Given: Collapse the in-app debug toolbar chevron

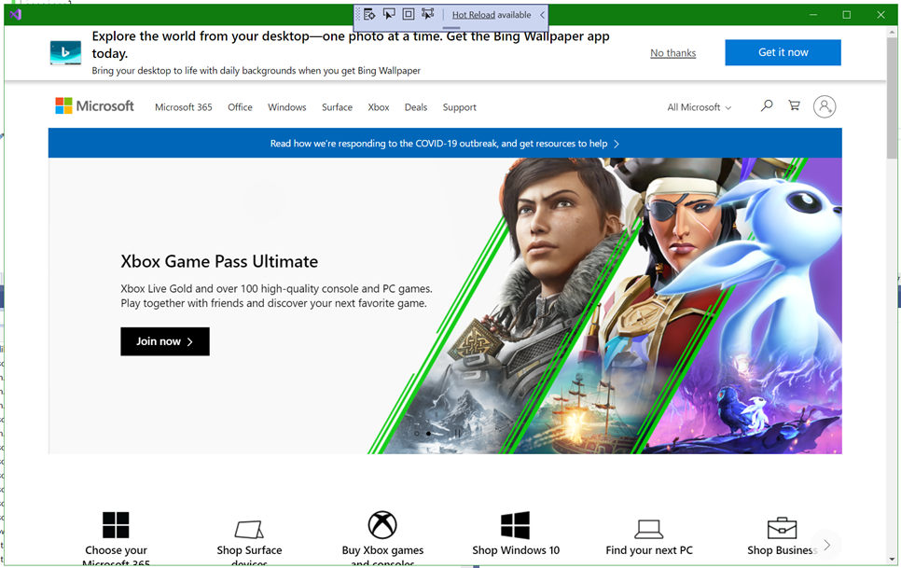Looking at the screenshot, I should pyautogui.click(x=542, y=15).
